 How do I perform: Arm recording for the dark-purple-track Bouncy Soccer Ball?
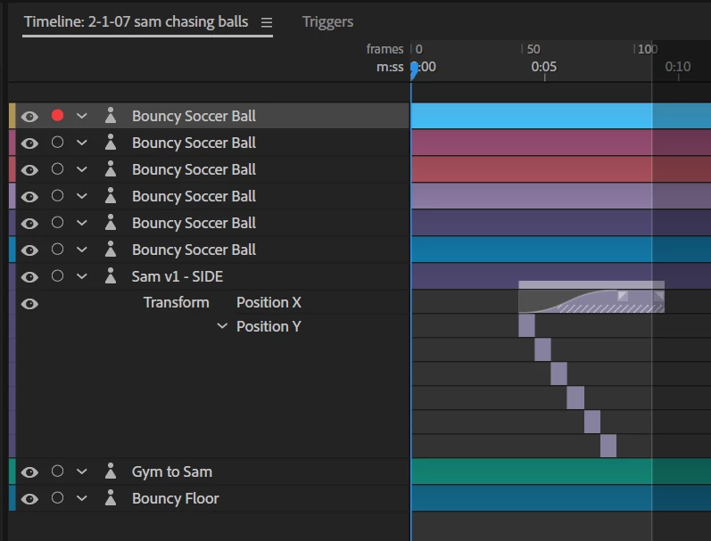click(x=57, y=223)
